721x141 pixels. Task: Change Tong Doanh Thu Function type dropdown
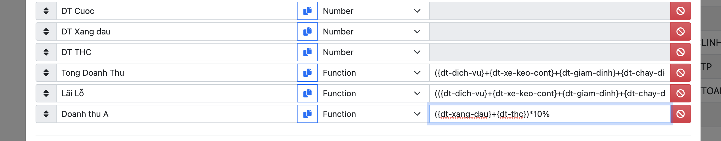[373, 73]
